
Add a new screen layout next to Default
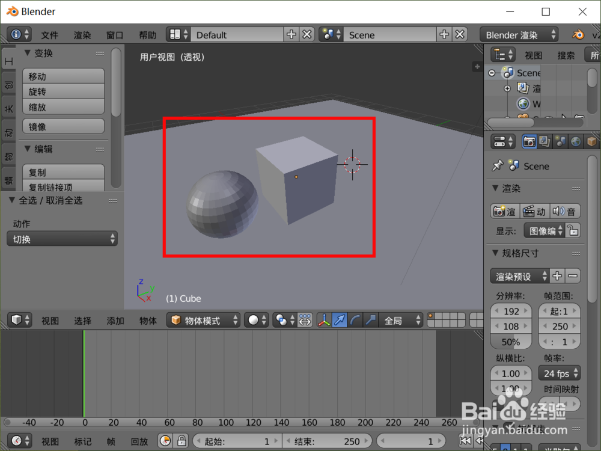pyautogui.click(x=291, y=34)
